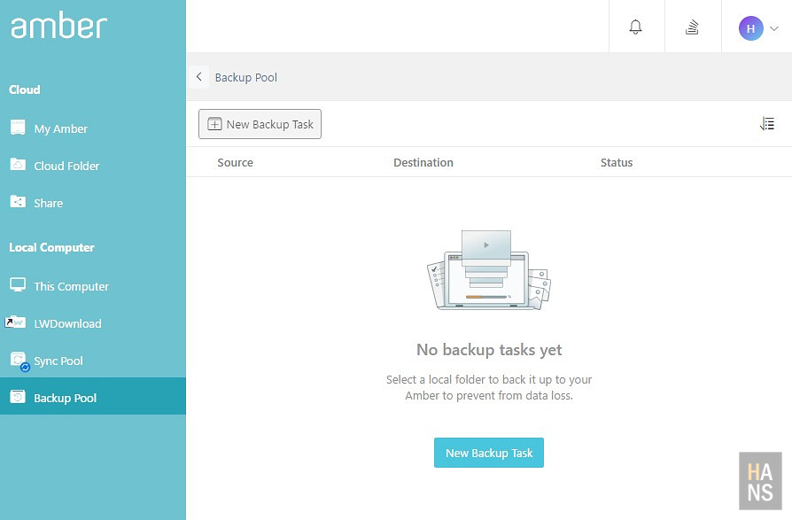Click the Source column header
The height and width of the screenshot is (520, 792).
[x=235, y=163]
